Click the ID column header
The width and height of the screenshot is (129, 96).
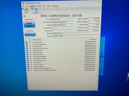pyautogui.click(x=30, y=40)
